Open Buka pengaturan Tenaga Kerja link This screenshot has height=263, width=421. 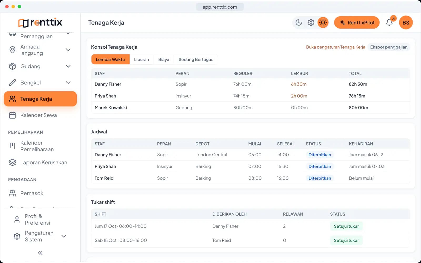[335, 47]
